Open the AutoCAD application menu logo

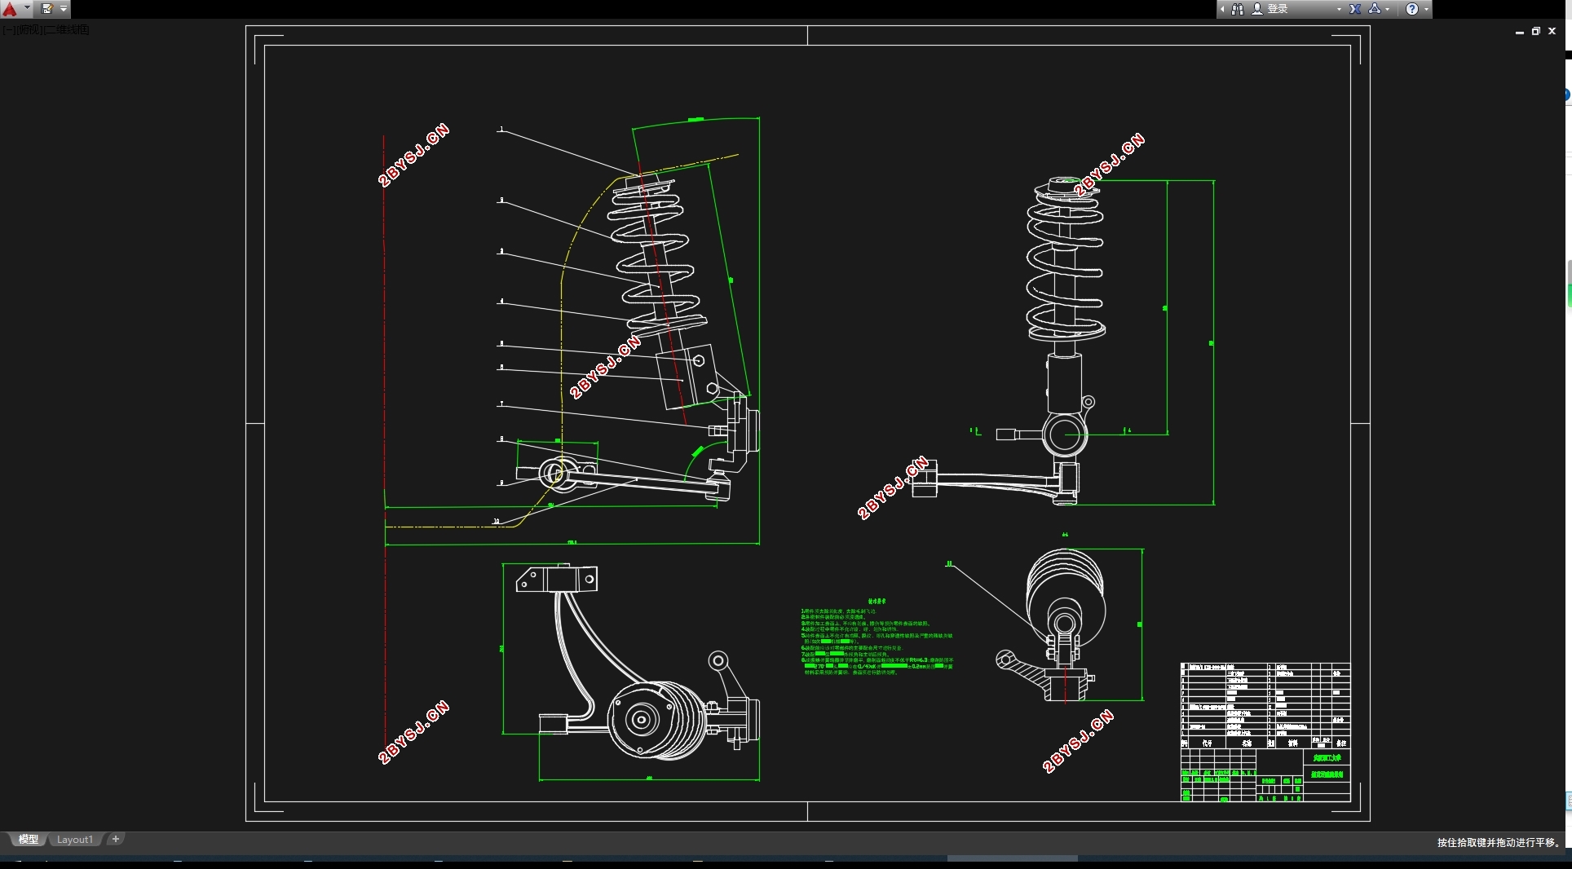coord(10,9)
